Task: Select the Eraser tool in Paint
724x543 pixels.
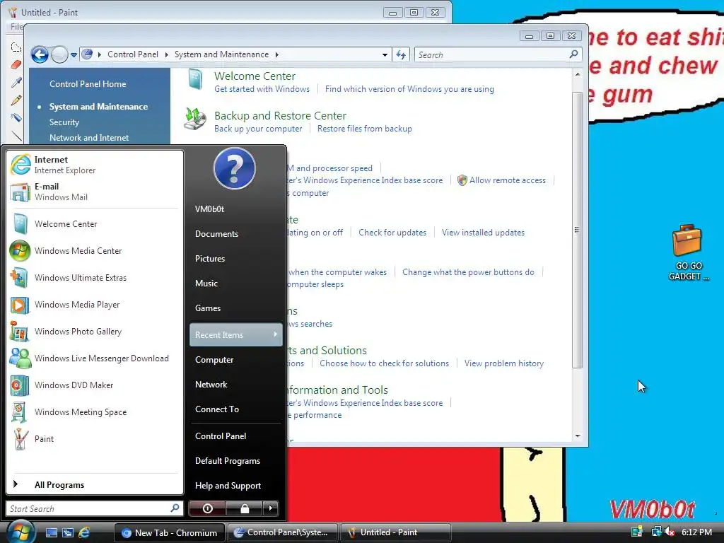Action: coord(16,64)
